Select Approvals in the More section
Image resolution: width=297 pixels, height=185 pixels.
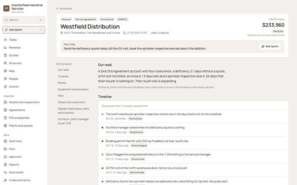[x=24, y=157]
